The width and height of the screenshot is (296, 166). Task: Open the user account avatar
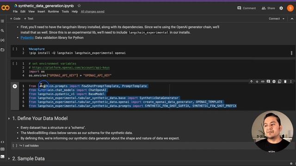pyautogui.click(x=290, y=8)
